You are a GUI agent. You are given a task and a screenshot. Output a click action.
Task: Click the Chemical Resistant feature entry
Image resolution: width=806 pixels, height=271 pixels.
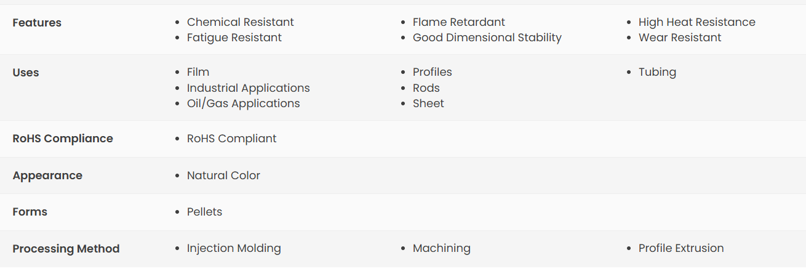(241, 22)
